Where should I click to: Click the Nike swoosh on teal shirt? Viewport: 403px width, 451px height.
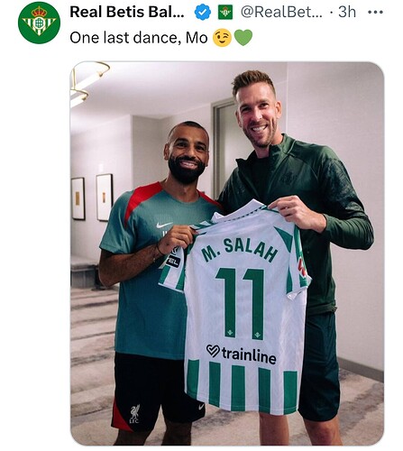164,225
